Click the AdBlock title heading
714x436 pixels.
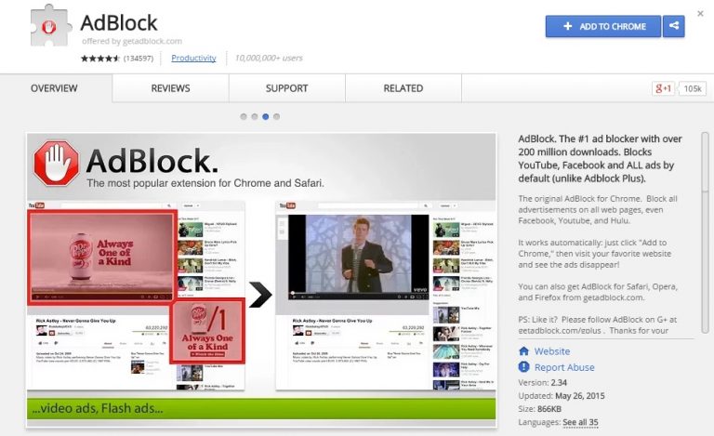tap(119, 22)
